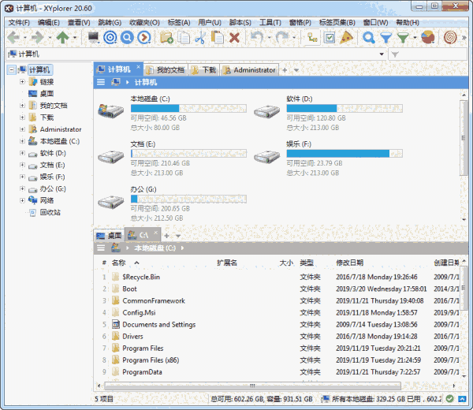The image size is (473, 410).
Task: Expand the 网络 tree node
Action: (x=22, y=200)
